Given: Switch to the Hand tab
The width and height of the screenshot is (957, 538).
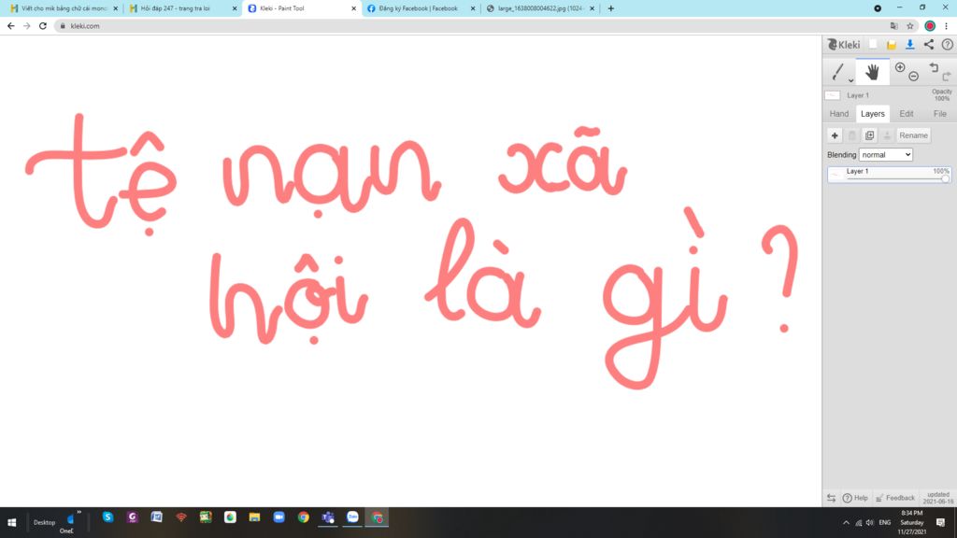Looking at the screenshot, I should pyautogui.click(x=839, y=113).
